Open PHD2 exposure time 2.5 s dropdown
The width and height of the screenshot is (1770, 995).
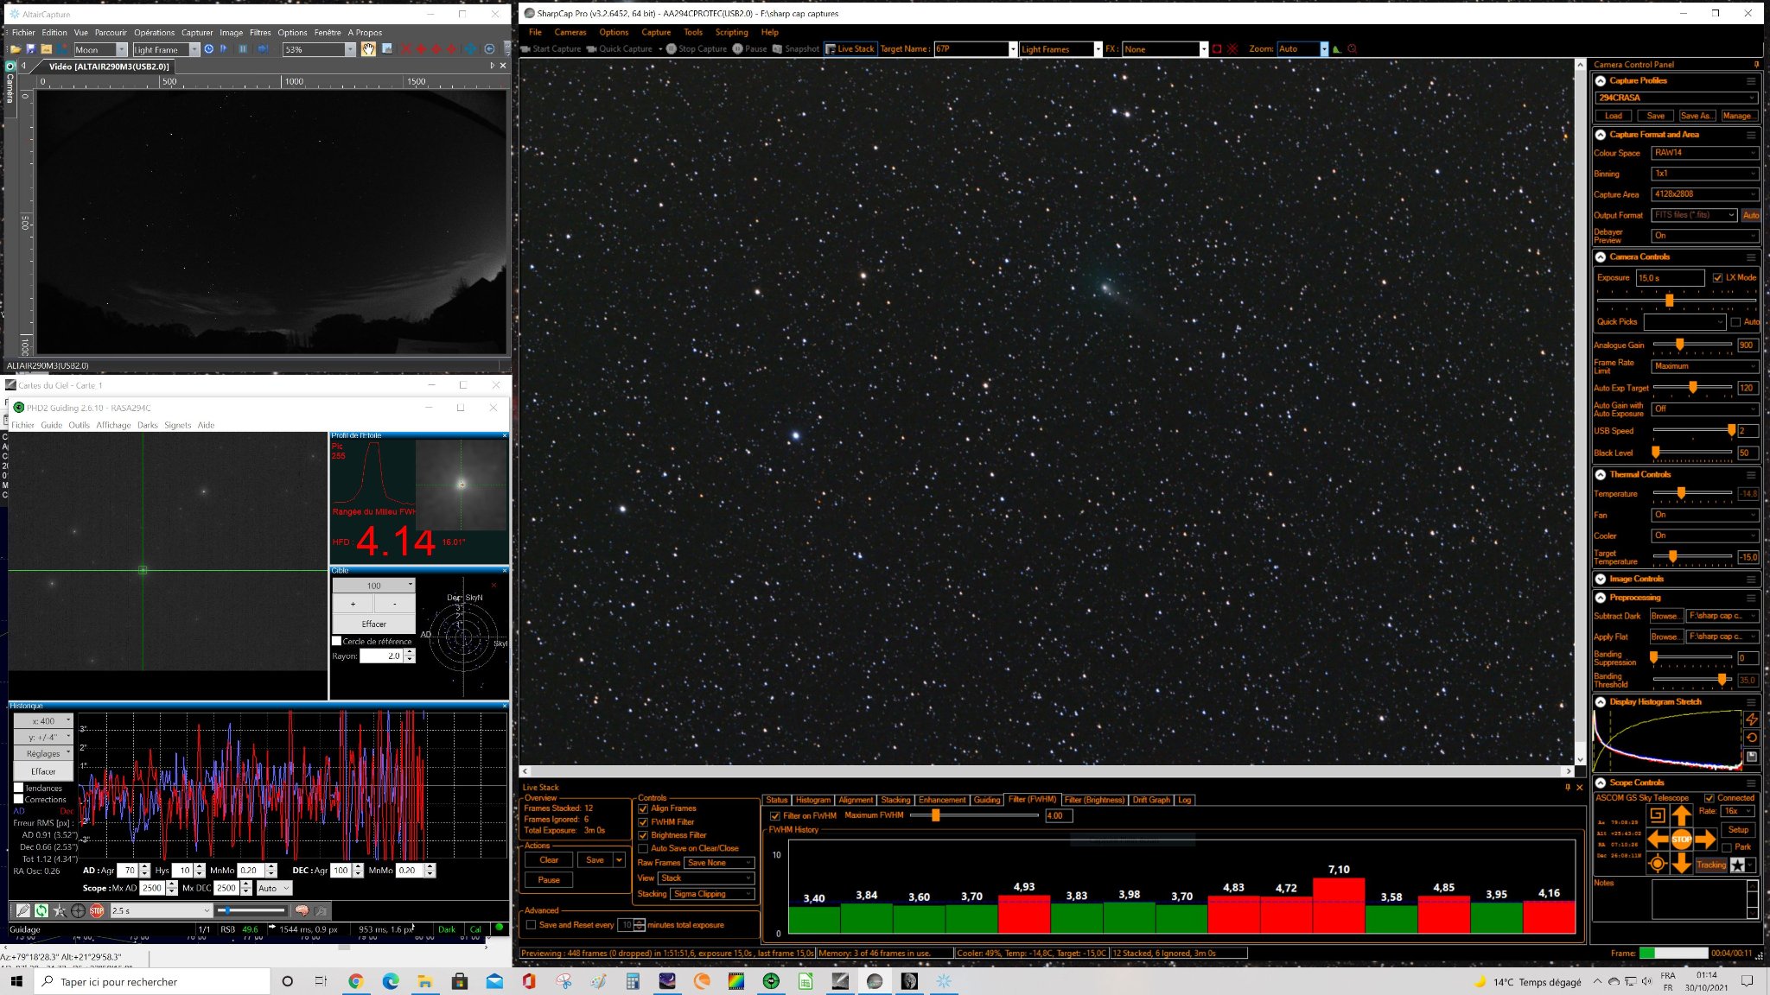[161, 910]
